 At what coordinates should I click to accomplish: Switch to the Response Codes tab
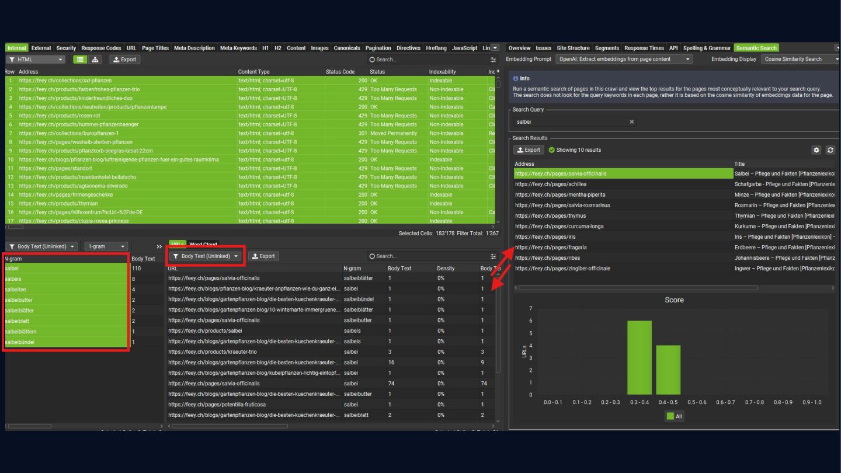click(x=101, y=48)
